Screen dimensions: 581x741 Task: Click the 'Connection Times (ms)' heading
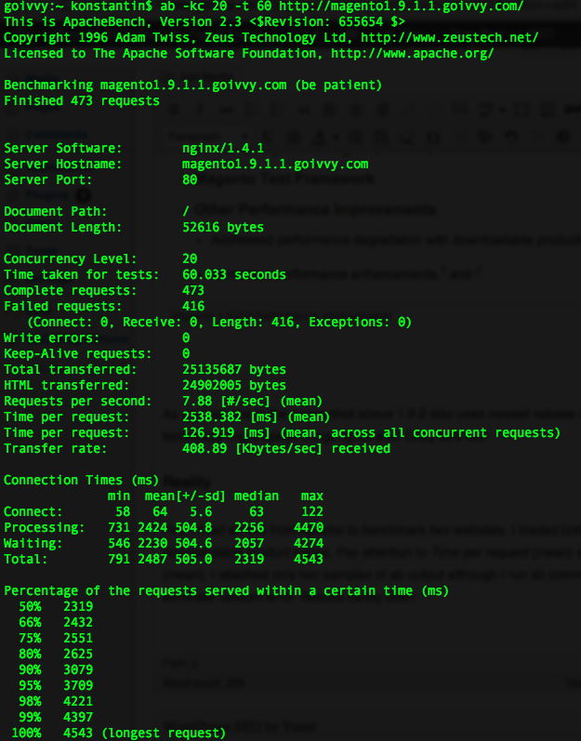pyautogui.click(x=81, y=480)
